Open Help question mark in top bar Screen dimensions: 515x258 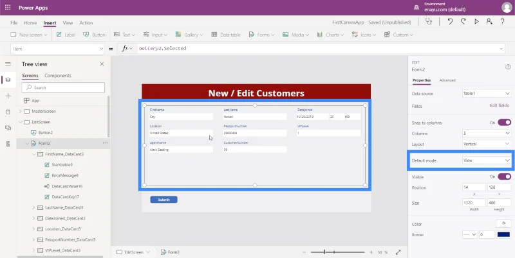[x=503, y=22]
